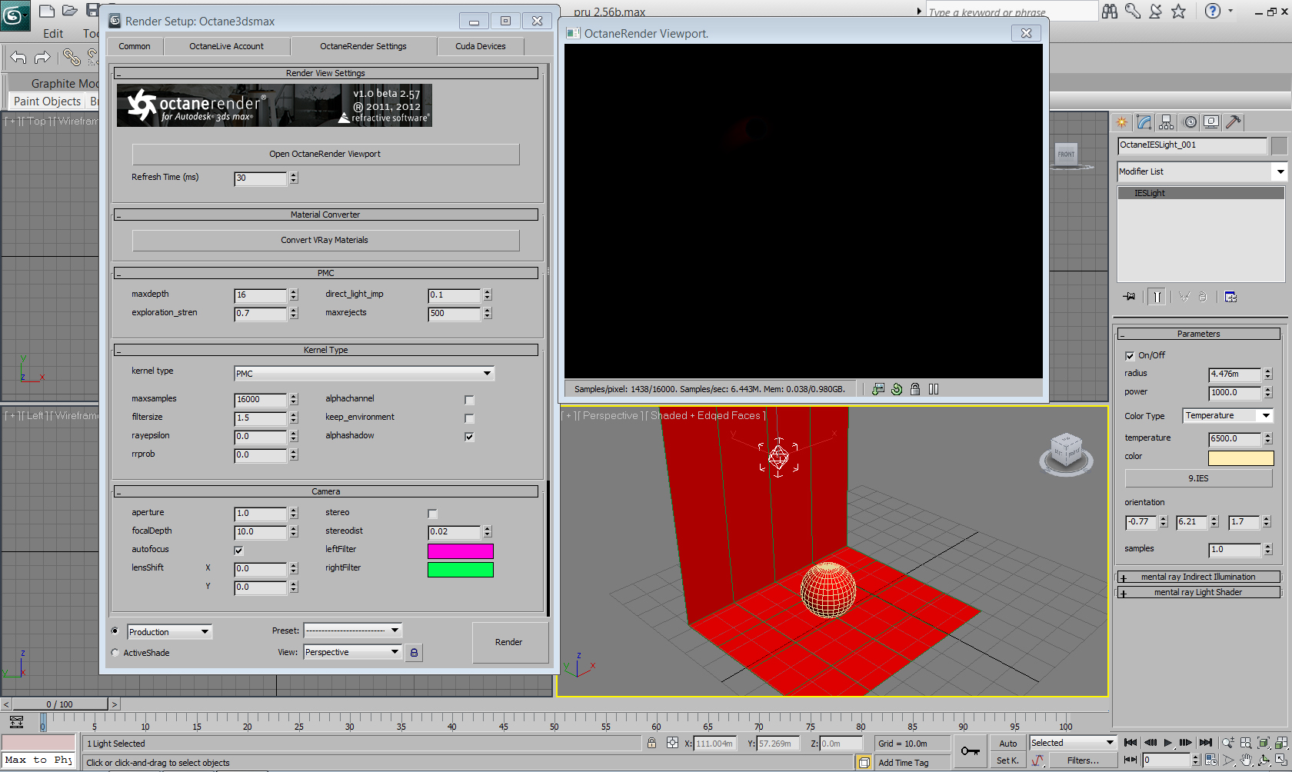1292x772 pixels.
Task: Open Time Configuration dialog
Action: pos(1211,760)
